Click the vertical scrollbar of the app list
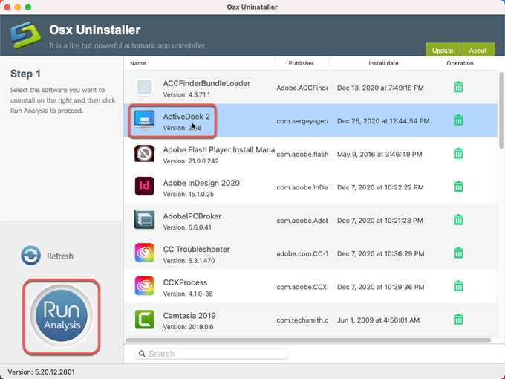 point(501,109)
